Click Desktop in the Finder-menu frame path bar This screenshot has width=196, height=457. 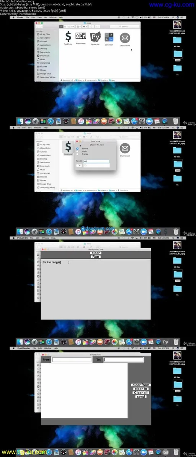click(102, 80)
